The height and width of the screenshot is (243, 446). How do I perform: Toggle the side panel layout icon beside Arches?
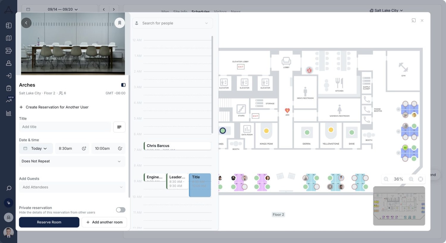[x=123, y=85]
